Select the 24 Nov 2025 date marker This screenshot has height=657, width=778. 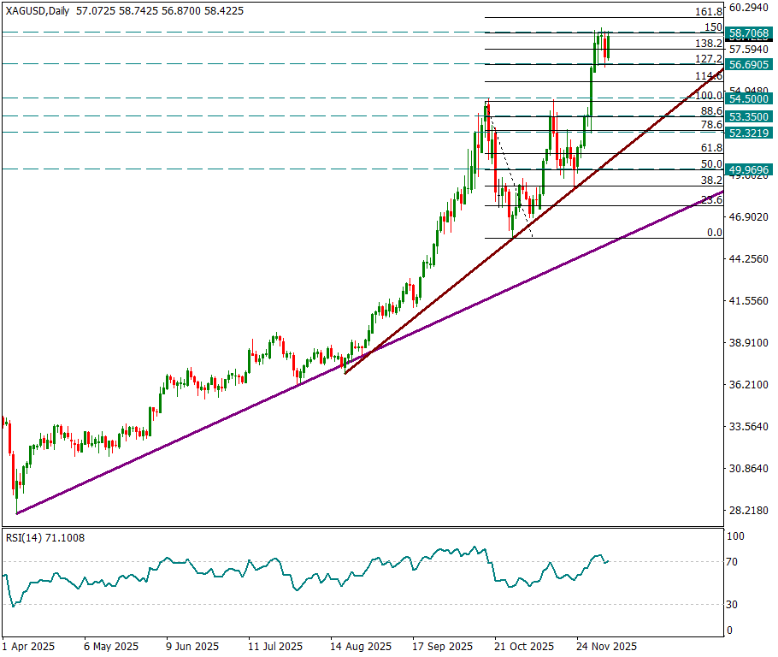point(605,646)
